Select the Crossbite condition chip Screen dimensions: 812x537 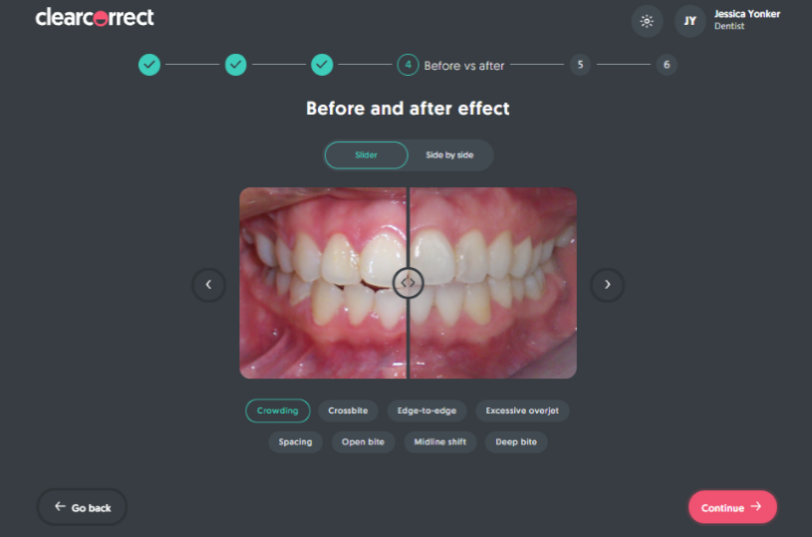348,410
